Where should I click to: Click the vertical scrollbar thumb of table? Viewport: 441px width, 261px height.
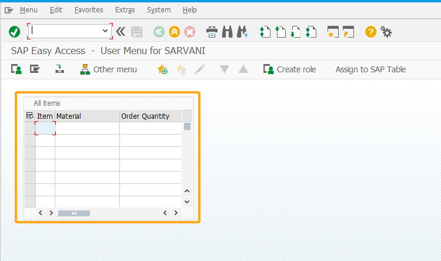(187, 126)
